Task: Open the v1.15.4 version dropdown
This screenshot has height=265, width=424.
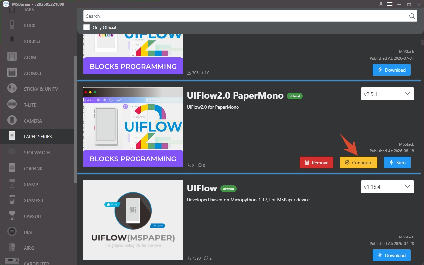Action: coord(387,186)
